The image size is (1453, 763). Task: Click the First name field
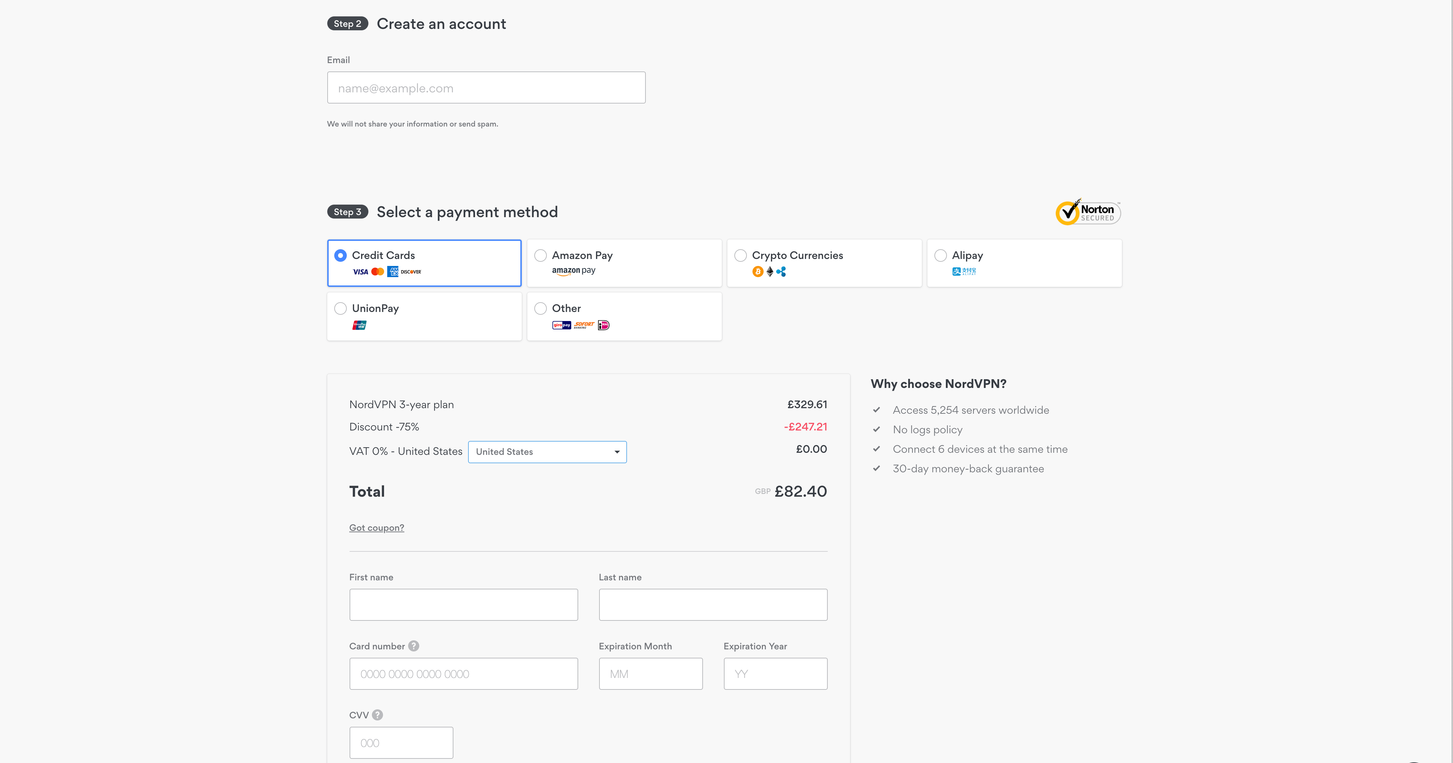coord(464,604)
